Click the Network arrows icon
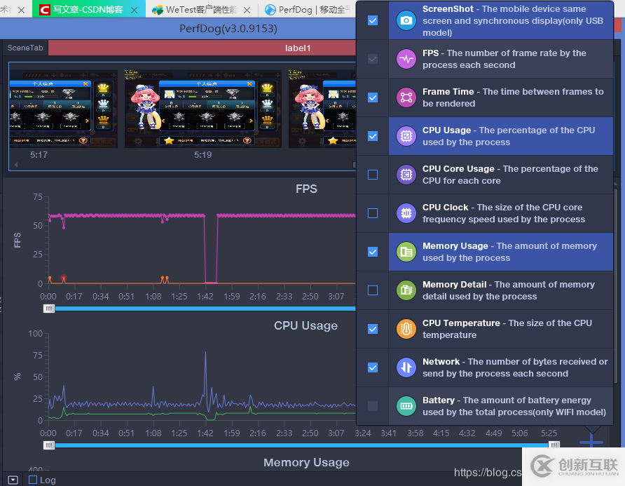Screen dimensions: 625x486 (406, 367)
